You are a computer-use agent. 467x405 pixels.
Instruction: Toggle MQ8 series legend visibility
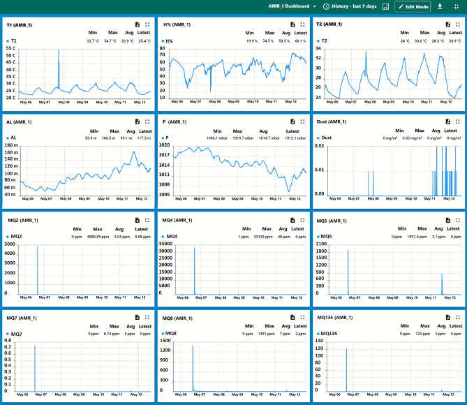tap(169, 334)
